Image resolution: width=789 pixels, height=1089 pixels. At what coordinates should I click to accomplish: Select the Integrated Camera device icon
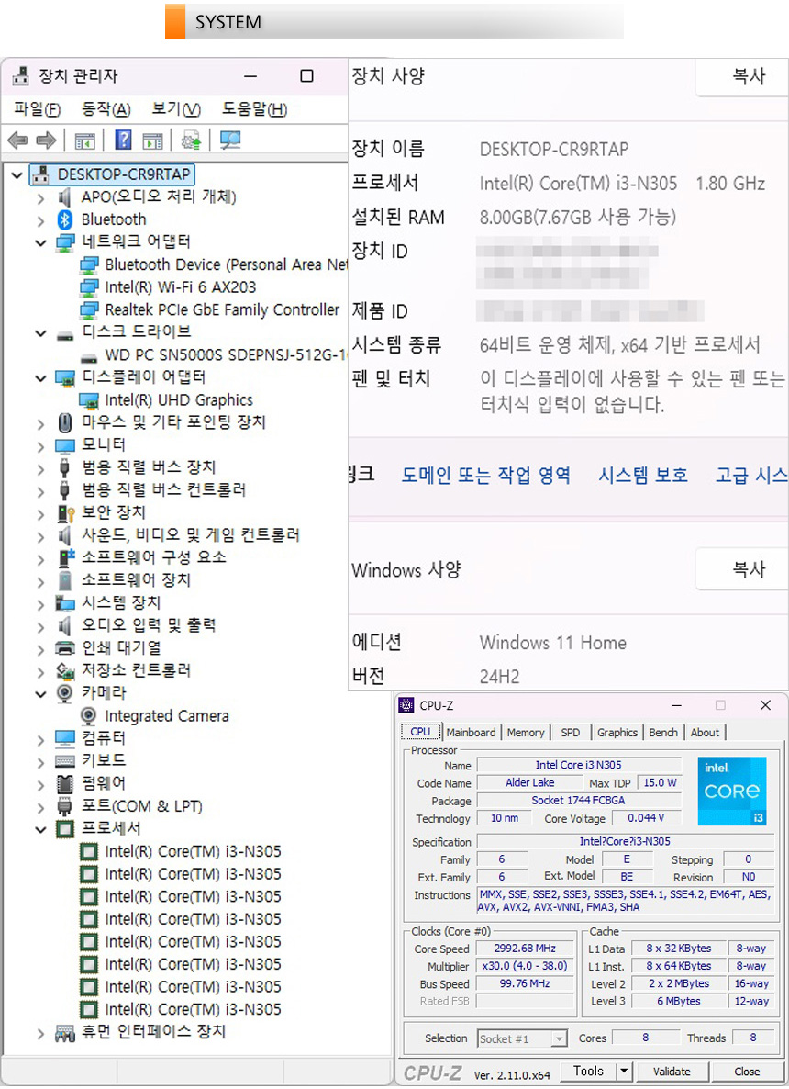(x=89, y=716)
